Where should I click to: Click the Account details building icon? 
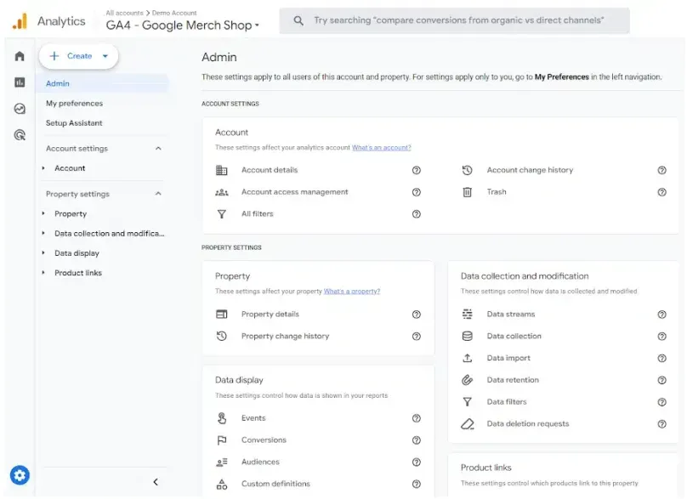tap(222, 170)
